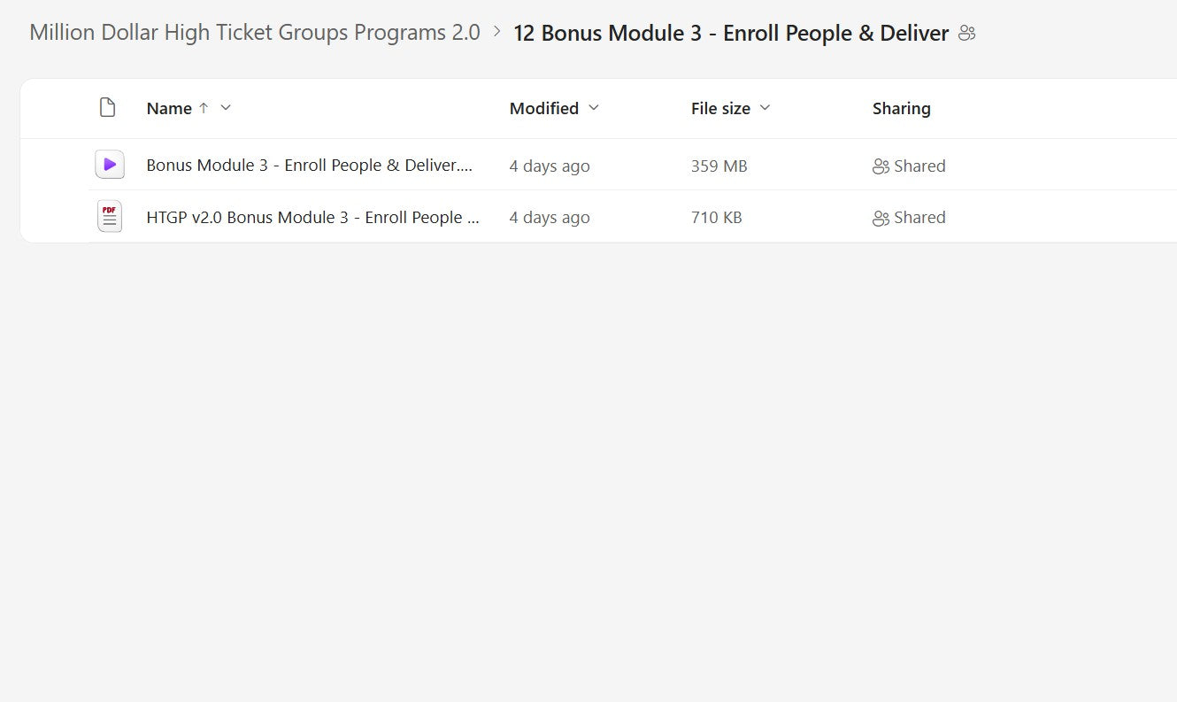The width and height of the screenshot is (1177, 702).
Task: Go to Million Dollar High Ticket Groups Programs breadcrumb
Action: click(255, 33)
